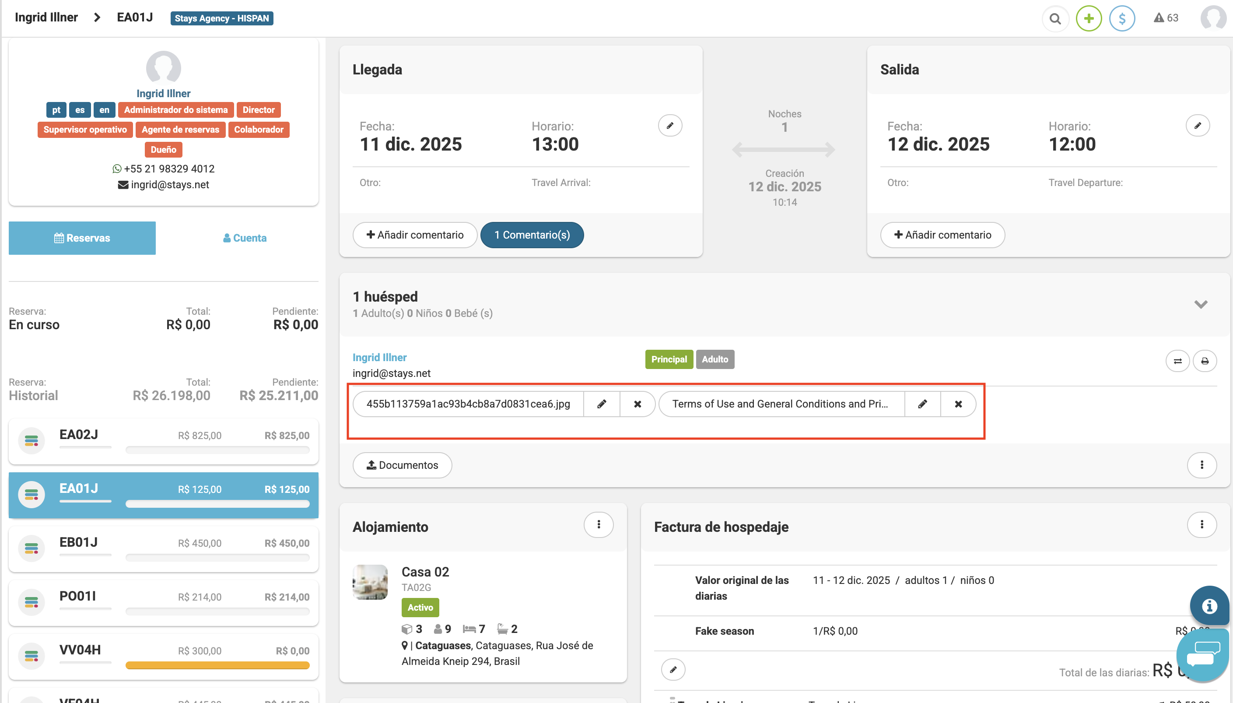Remove the jpg document with X

point(637,404)
